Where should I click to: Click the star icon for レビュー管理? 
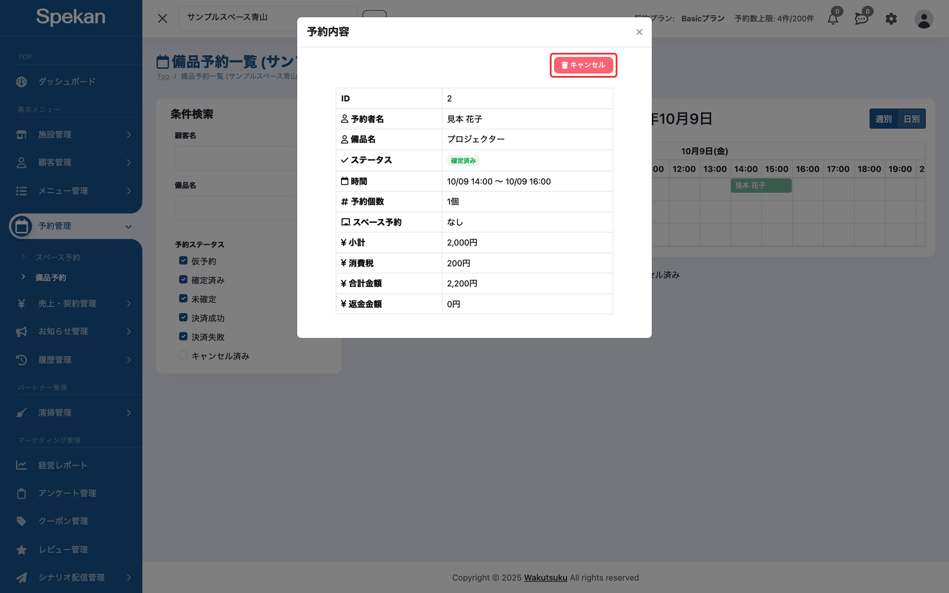click(21, 550)
